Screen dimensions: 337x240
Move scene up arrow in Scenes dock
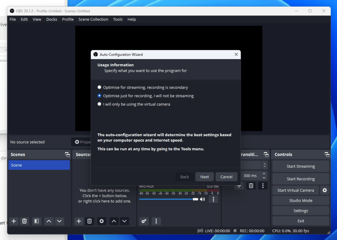(x=49, y=221)
